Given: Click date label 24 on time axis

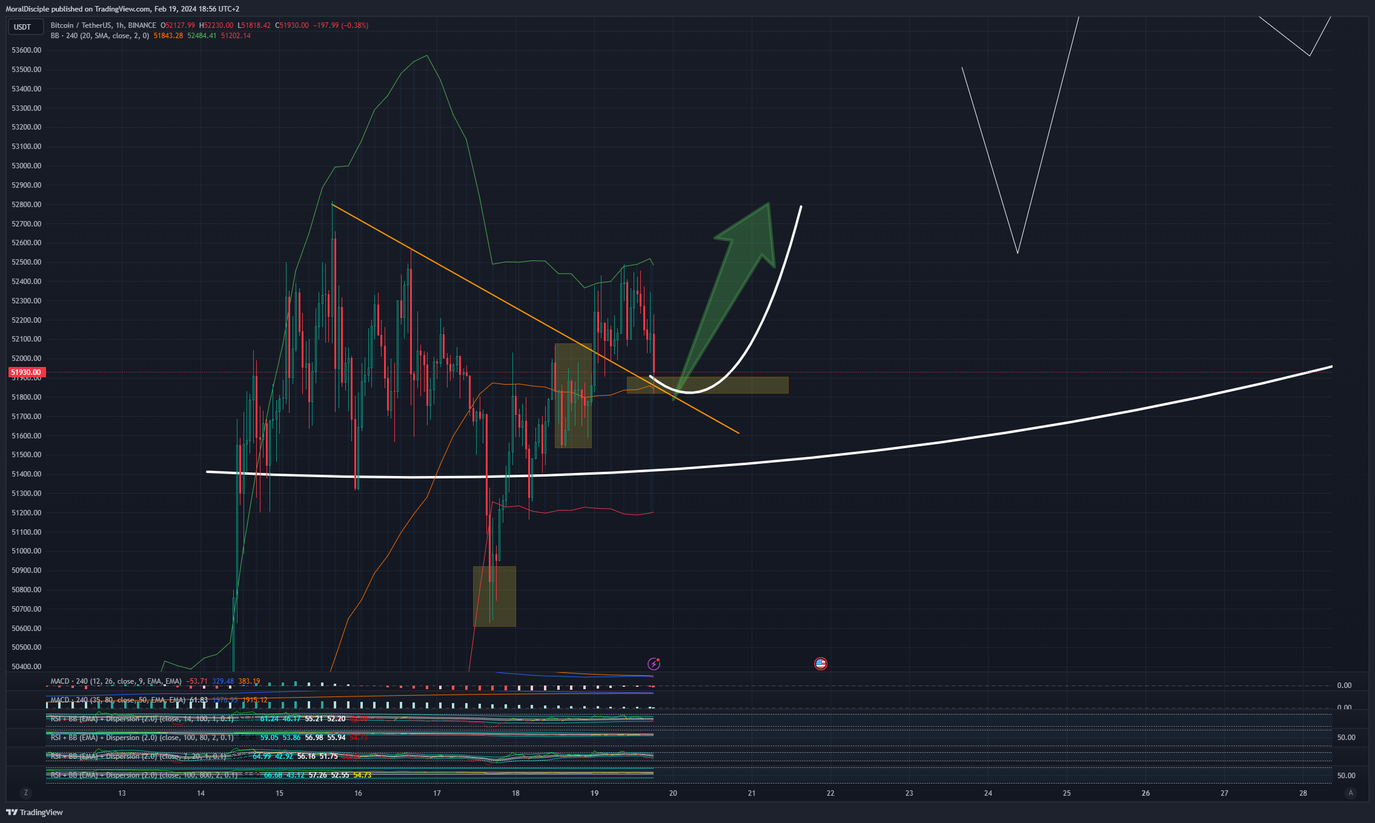Looking at the screenshot, I should (x=988, y=793).
